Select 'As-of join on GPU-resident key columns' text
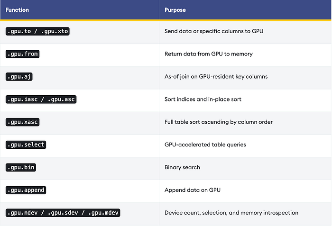 (216, 76)
